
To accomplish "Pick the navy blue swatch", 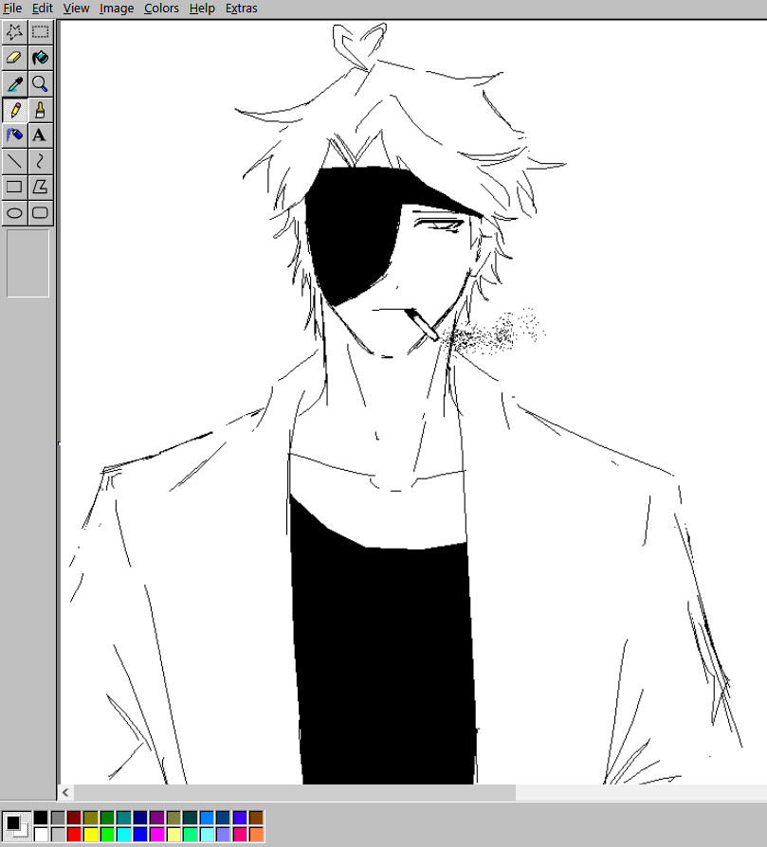I will click(x=140, y=818).
